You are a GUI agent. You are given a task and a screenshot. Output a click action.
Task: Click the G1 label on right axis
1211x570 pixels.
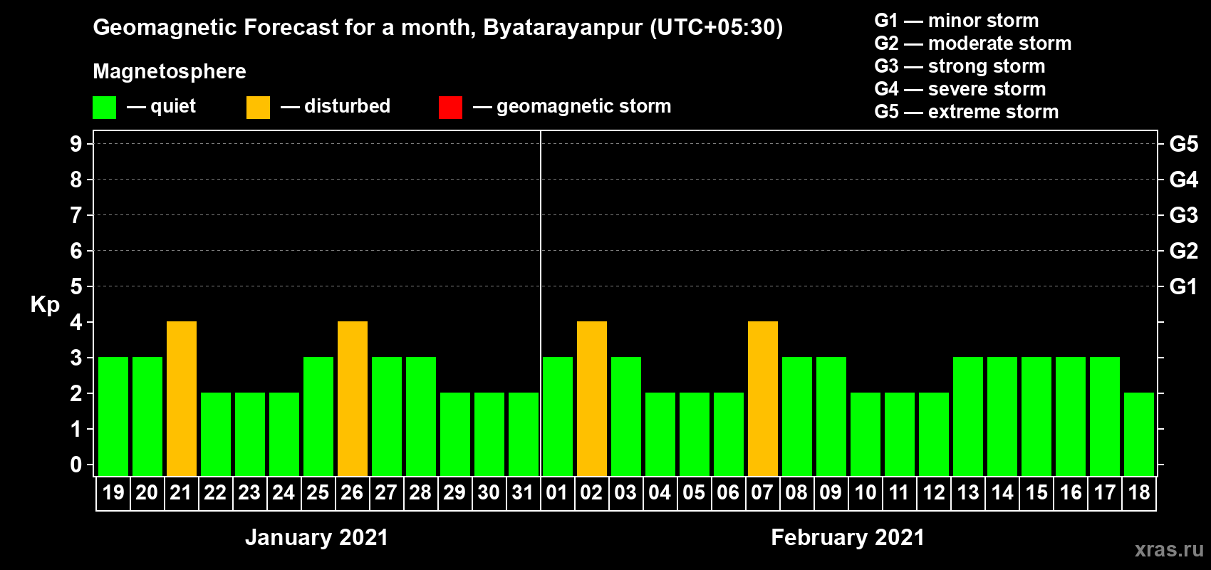[1184, 286]
